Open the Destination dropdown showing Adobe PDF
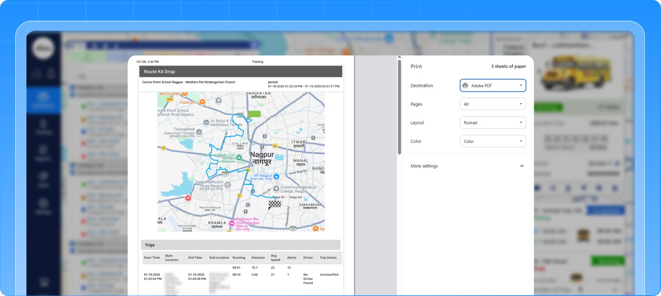This screenshot has width=661, height=296. (492, 86)
